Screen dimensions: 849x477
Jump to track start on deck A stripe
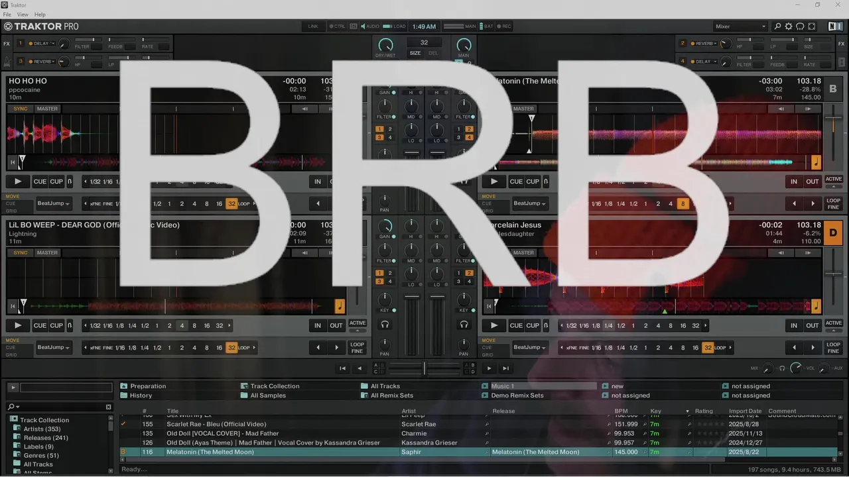point(12,162)
